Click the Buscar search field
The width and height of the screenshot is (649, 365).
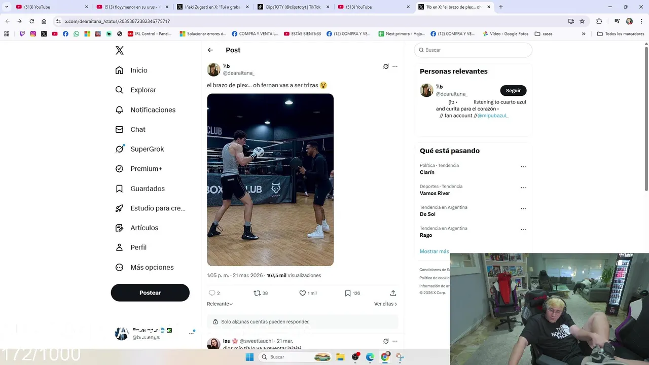(x=473, y=50)
